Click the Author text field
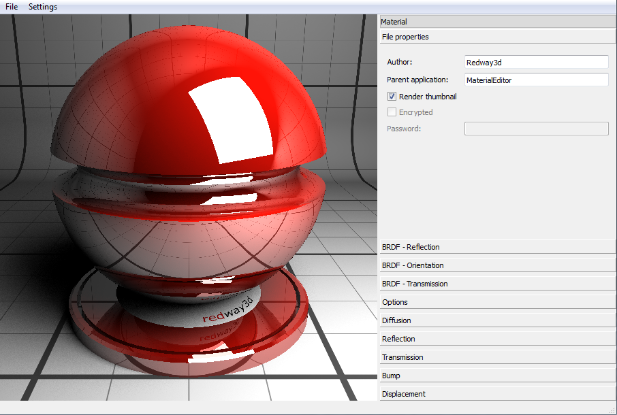Viewport: 617px width, 415px height. (x=536, y=62)
